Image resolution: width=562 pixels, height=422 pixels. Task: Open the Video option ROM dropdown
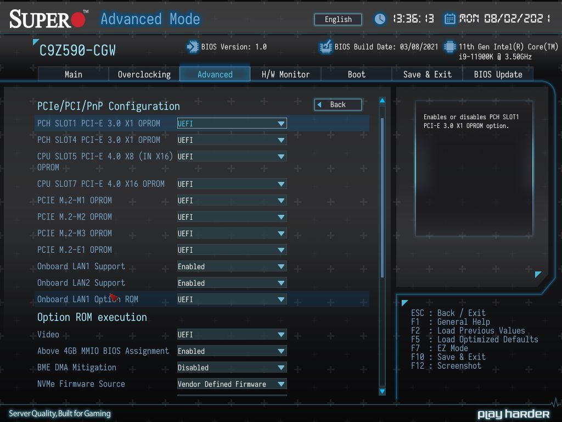[x=232, y=335]
